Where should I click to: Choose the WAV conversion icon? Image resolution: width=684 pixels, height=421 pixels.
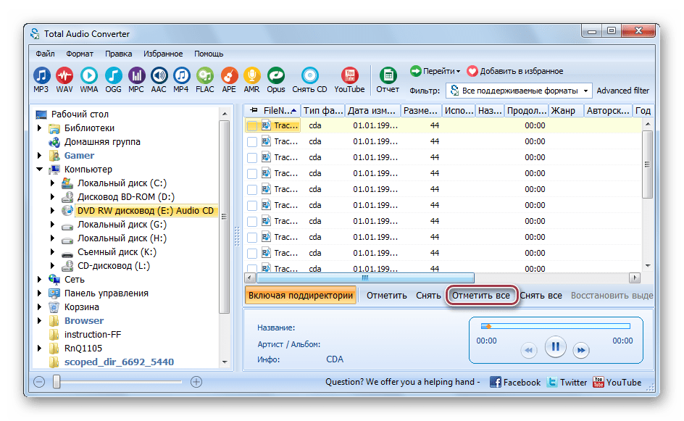pyautogui.click(x=64, y=76)
